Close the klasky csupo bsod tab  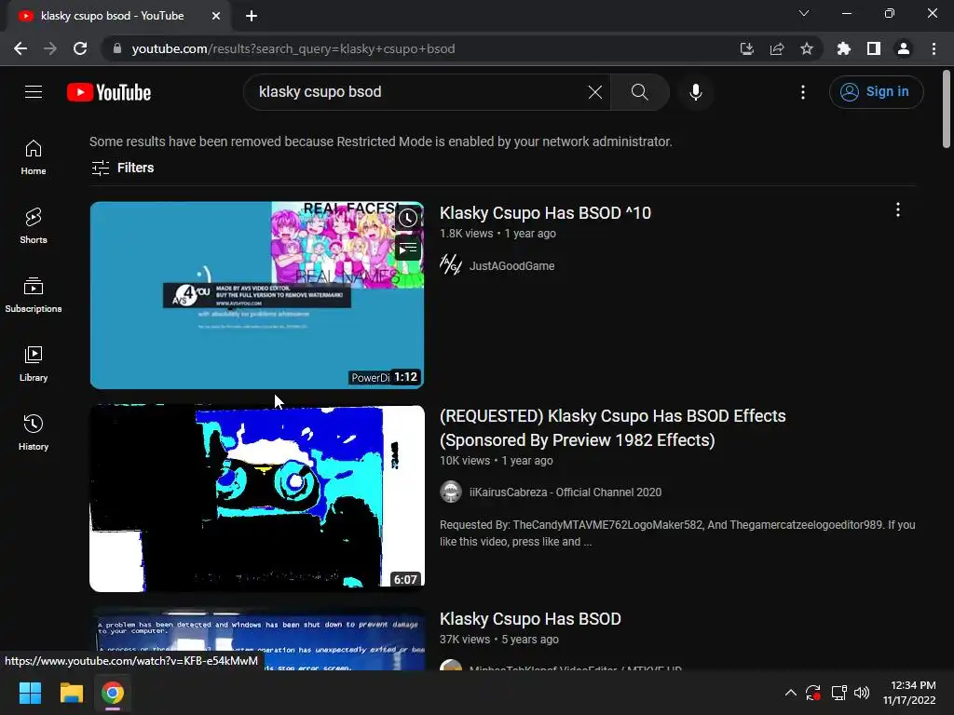click(216, 16)
